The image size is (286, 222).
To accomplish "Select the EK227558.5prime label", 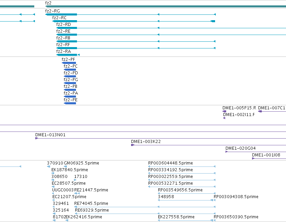I will 176,217.
